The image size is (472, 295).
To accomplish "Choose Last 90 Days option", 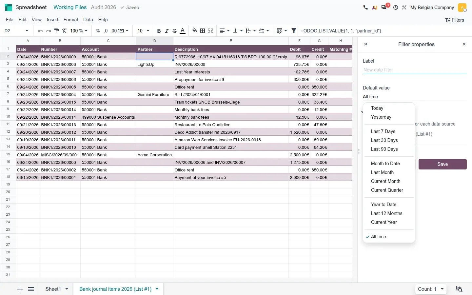I will point(389,149).
